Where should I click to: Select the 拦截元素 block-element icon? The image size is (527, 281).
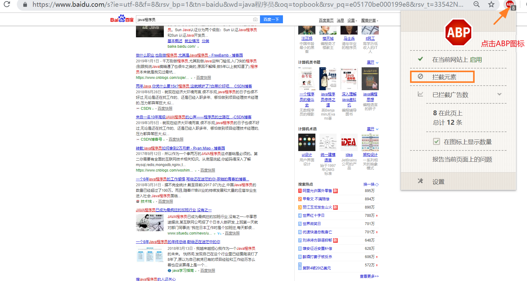click(x=420, y=77)
